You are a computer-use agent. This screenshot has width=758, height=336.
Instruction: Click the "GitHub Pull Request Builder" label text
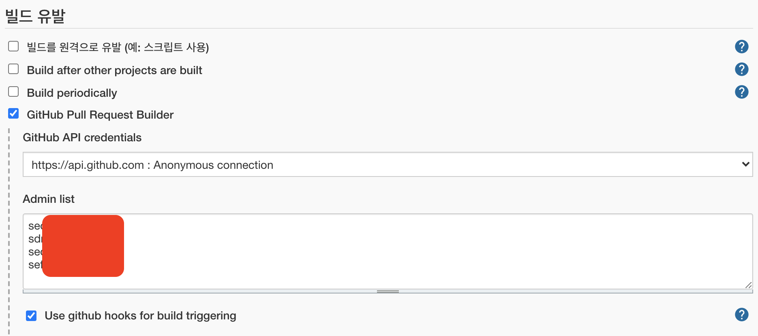point(100,115)
